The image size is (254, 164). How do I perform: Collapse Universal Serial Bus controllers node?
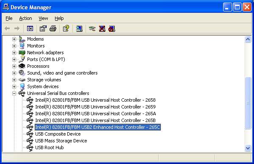coord(14,93)
